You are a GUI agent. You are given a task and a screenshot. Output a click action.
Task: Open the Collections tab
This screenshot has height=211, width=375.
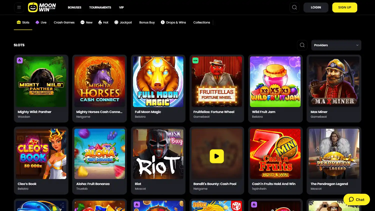201,22
